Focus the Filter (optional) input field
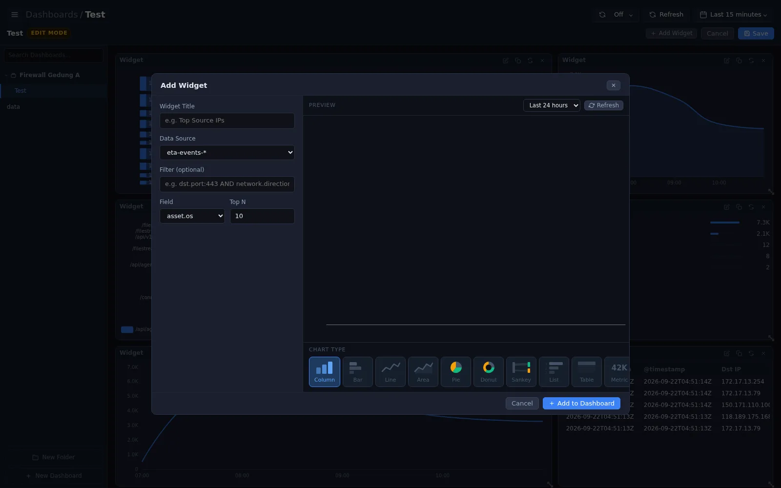Screen dimensions: 781x488 pos(227,184)
